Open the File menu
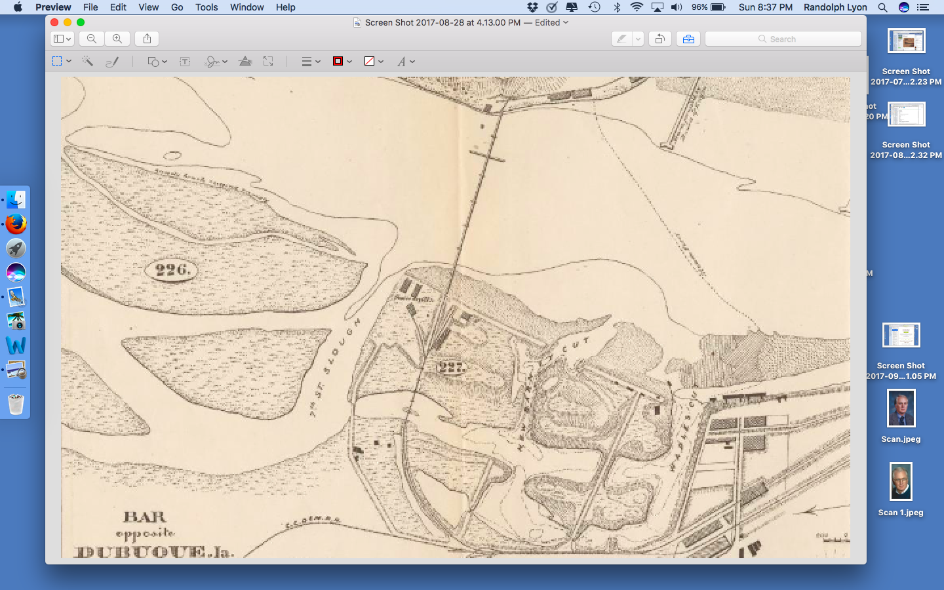The image size is (944, 590). [90, 7]
